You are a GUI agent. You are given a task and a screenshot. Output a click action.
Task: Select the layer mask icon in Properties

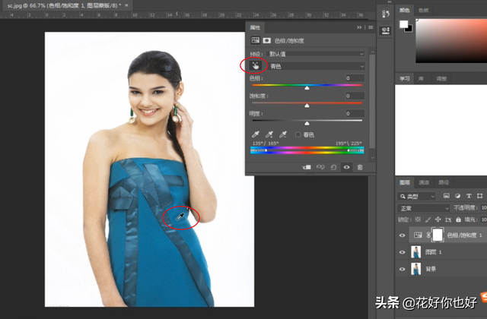click(x=266, y=40)
